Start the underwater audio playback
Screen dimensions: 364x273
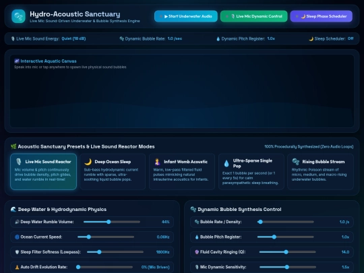(186, 16)
